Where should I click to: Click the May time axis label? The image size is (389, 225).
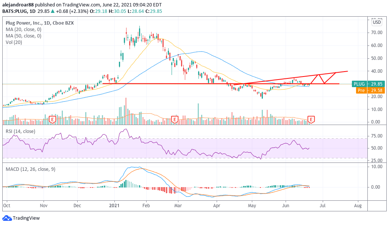[252, 206]
